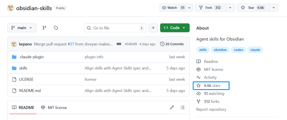Open the .claude-plugin folder

[31, 57]
